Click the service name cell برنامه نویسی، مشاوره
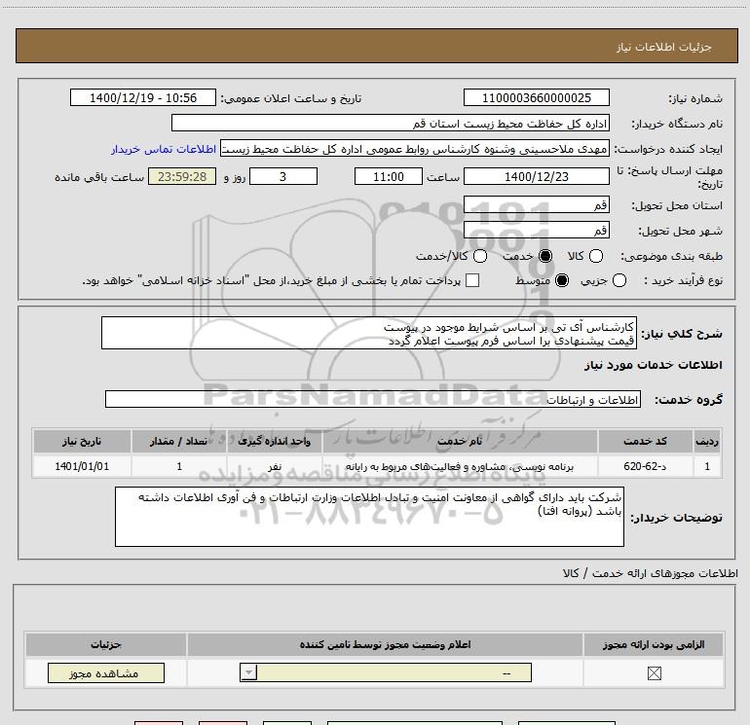This screenshot has height=725, width=750. [460, 466]
